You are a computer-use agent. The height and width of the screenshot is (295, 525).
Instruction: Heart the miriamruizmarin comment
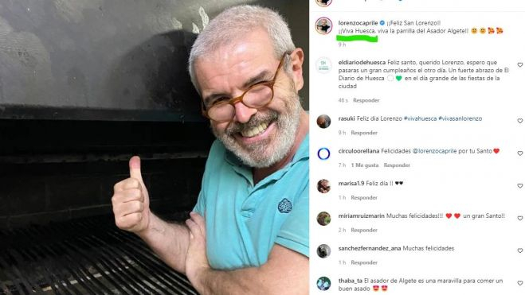519,218
